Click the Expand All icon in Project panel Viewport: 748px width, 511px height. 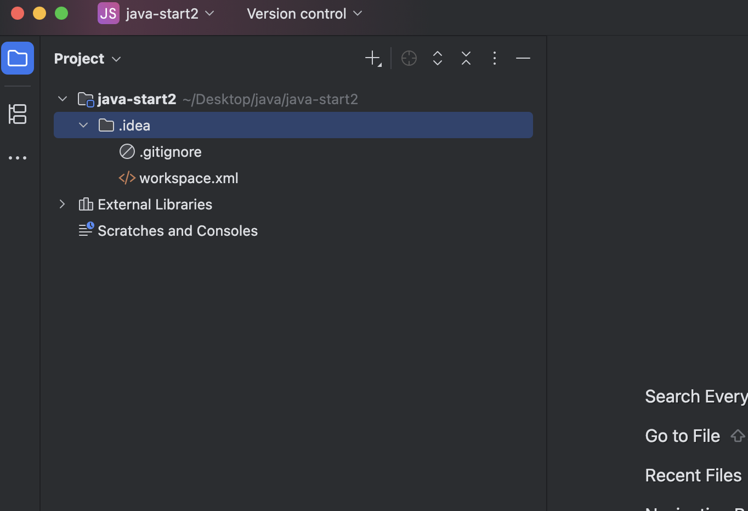(438, 58)
